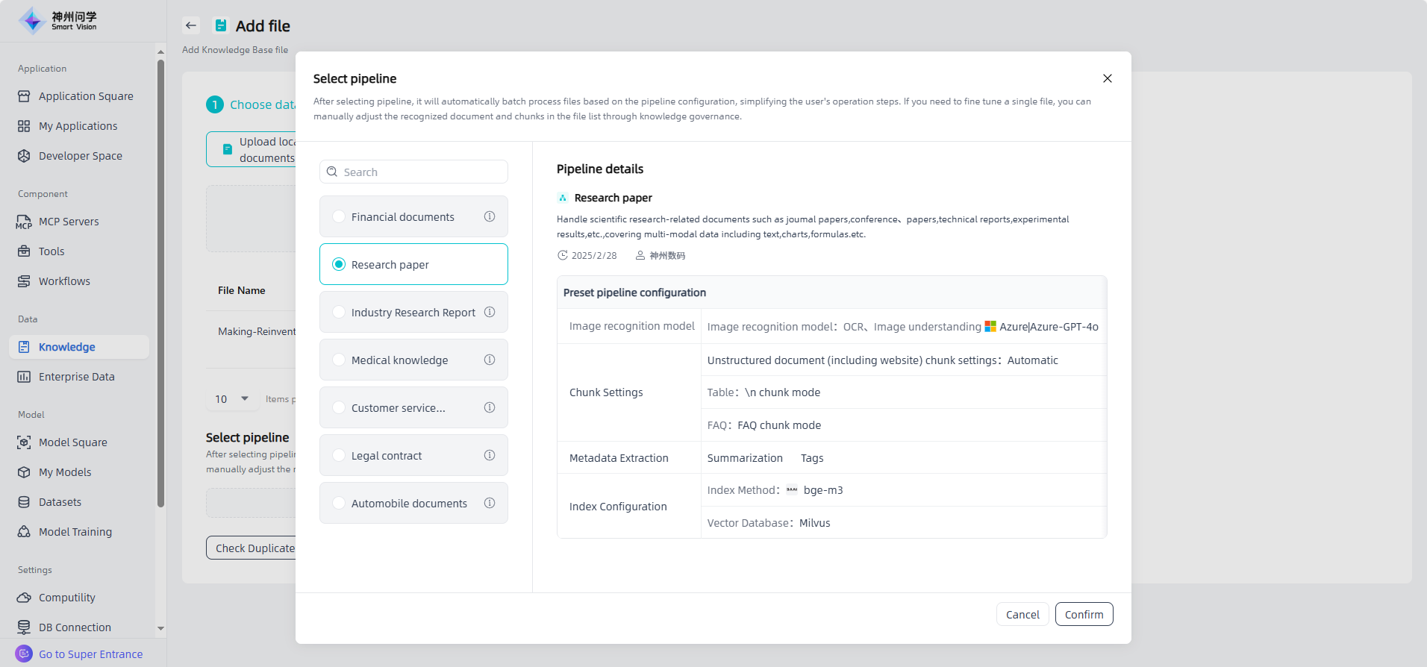Click info icon beside Medical knowledge
This screenshot has height=667, width=1427.
(490, 360)
